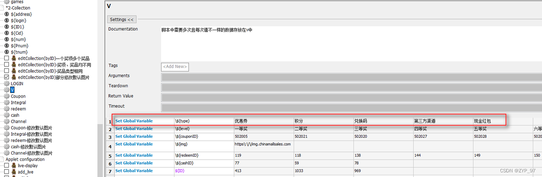
Task: Select the V keyword in tree
Action: click(12, 90)
